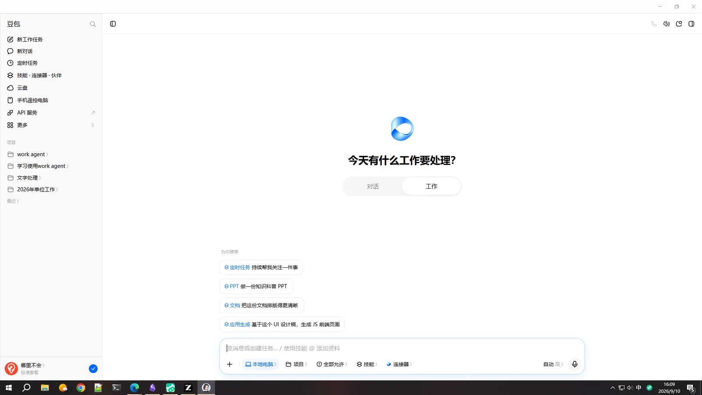Pick the 定时任务 持续帮我关注一件事 suggestion
This screenshot has height=395, width=702.
tap(261, 267)
